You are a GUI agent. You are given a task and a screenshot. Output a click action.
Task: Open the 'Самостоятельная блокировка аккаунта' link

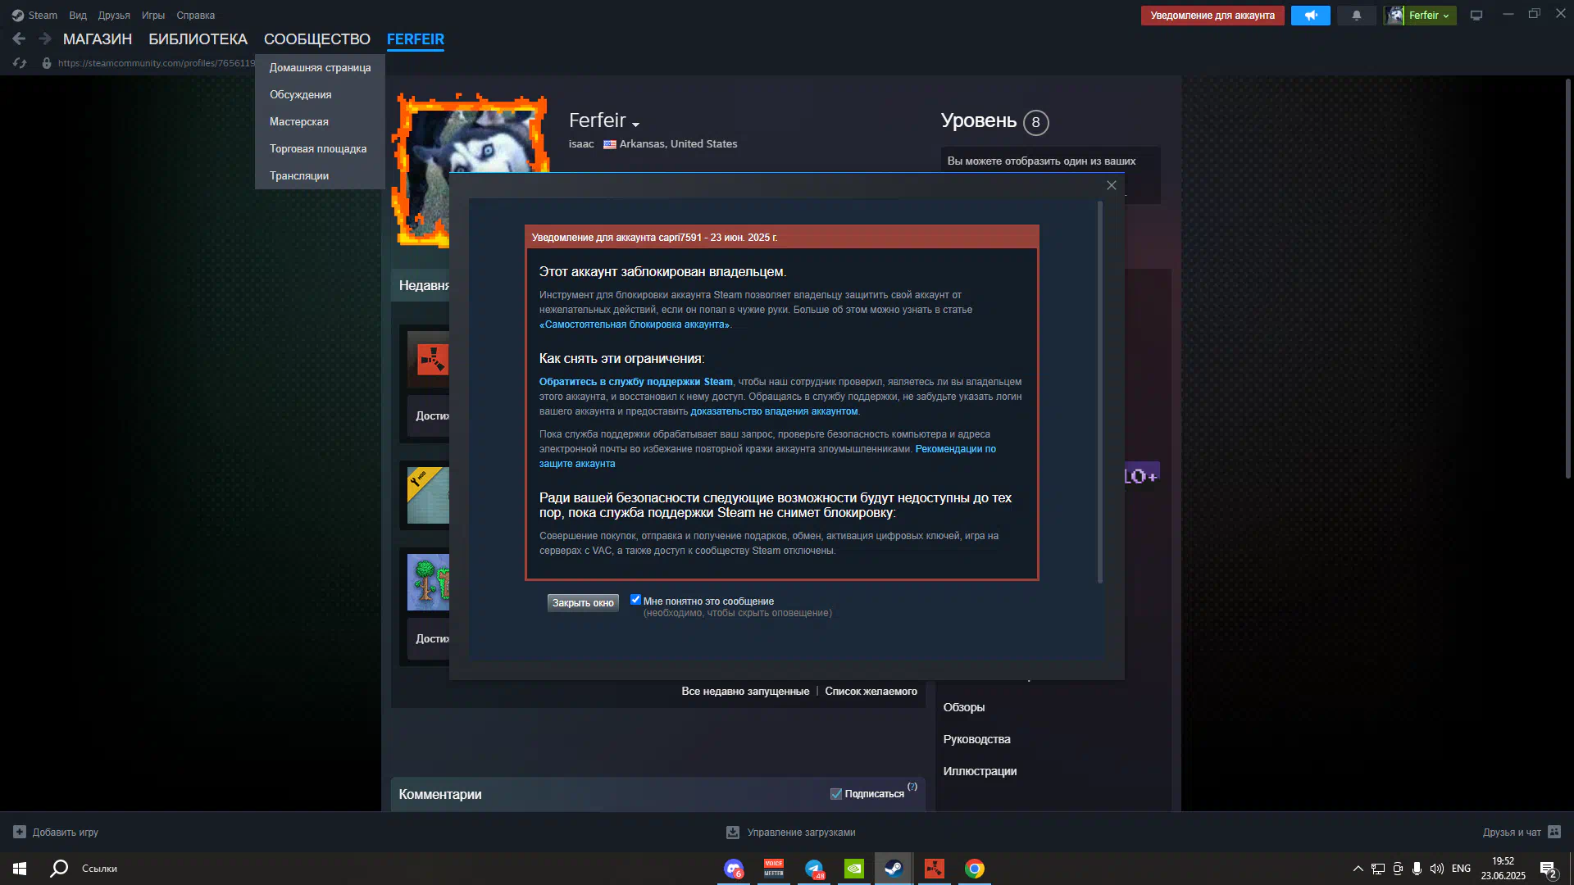click(635, 324)
